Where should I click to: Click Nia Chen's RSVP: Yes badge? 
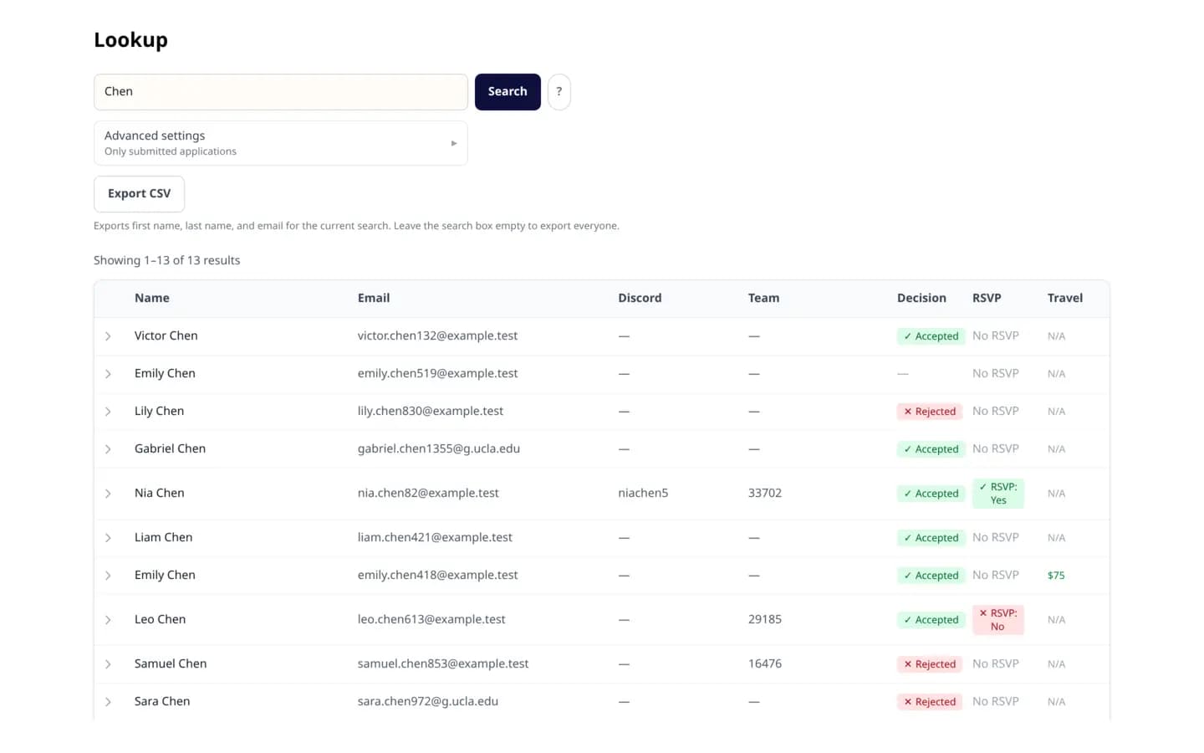click(x=998, y=494)
